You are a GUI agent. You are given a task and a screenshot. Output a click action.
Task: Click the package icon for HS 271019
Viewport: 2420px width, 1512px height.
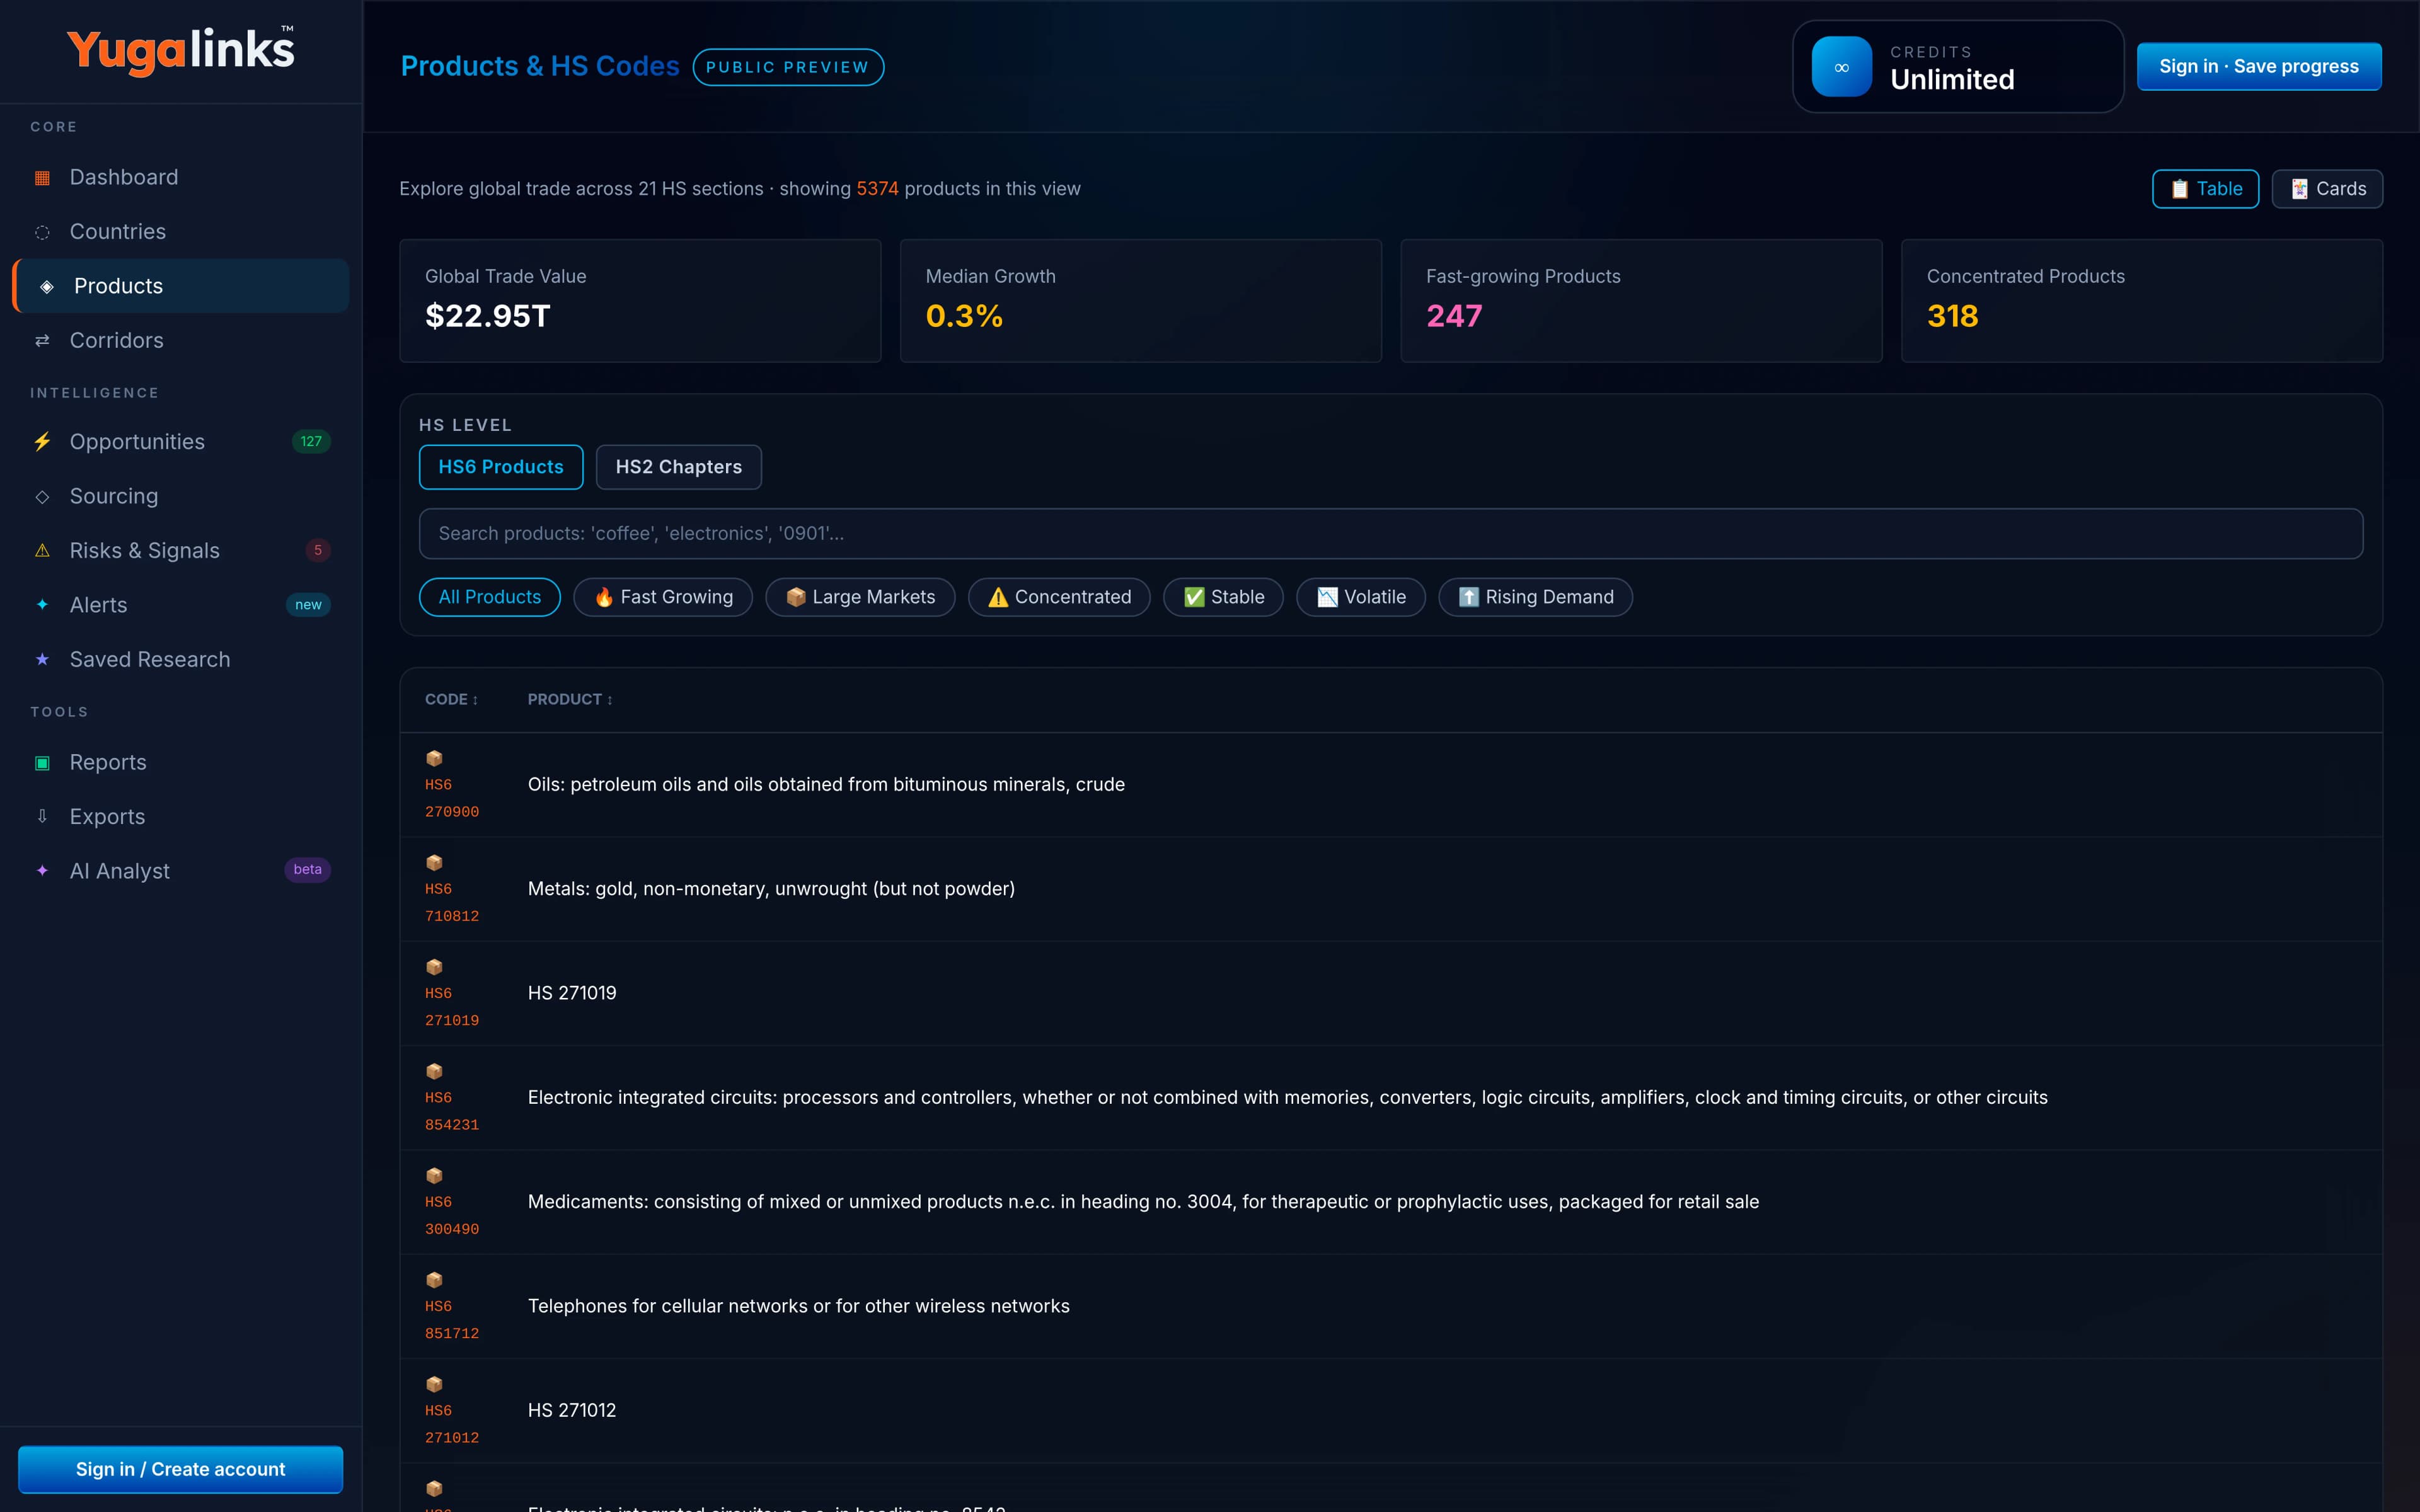click(x=434, y=967)
